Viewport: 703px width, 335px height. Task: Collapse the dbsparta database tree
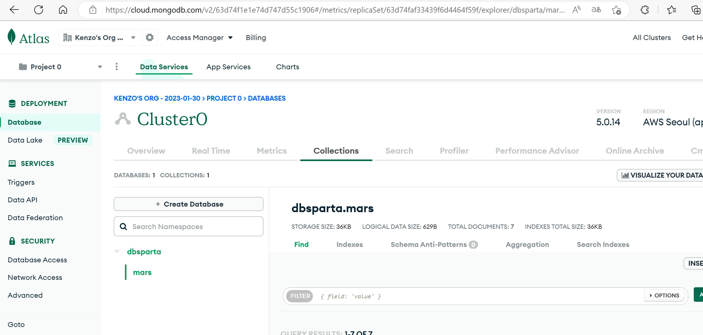tap(117, 252)
